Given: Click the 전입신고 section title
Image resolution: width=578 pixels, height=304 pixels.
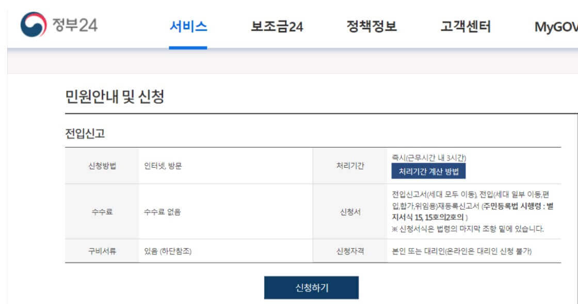Looking at the screenshot, I should coord(85,133).
